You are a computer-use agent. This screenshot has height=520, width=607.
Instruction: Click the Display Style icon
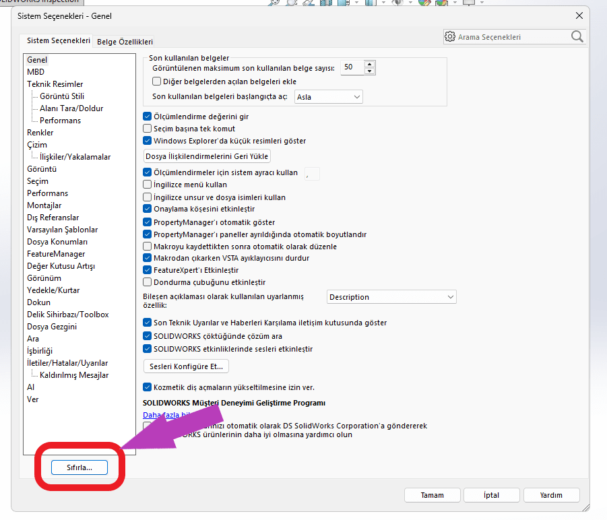tap(370, 3)
